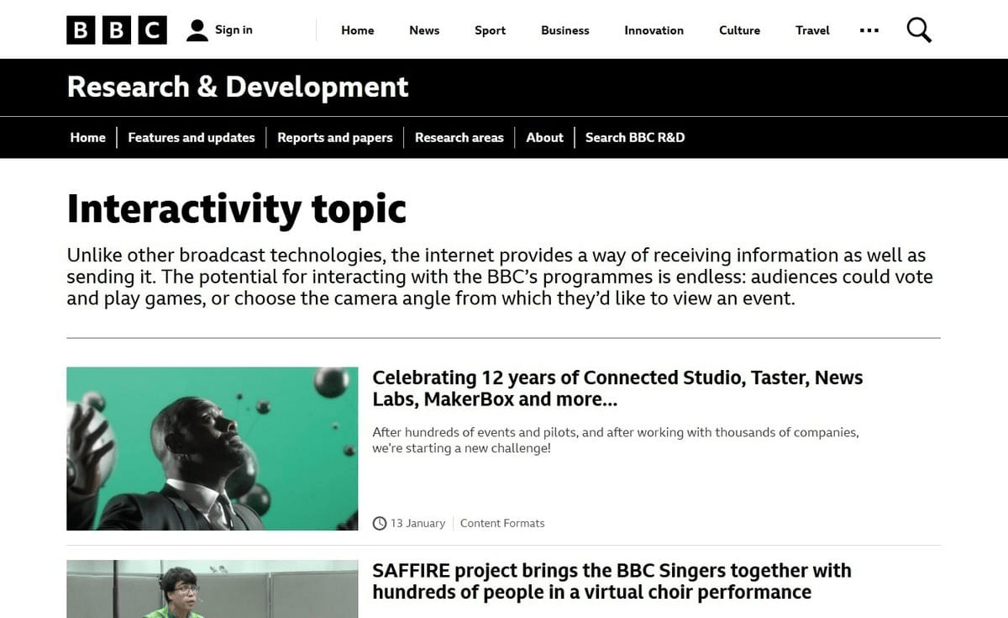
Task: Open Search BBC R&D
Action: click(x=634, y=137)
